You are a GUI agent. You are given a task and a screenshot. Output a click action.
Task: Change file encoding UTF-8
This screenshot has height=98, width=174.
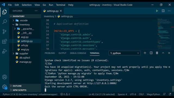[133, 94]
